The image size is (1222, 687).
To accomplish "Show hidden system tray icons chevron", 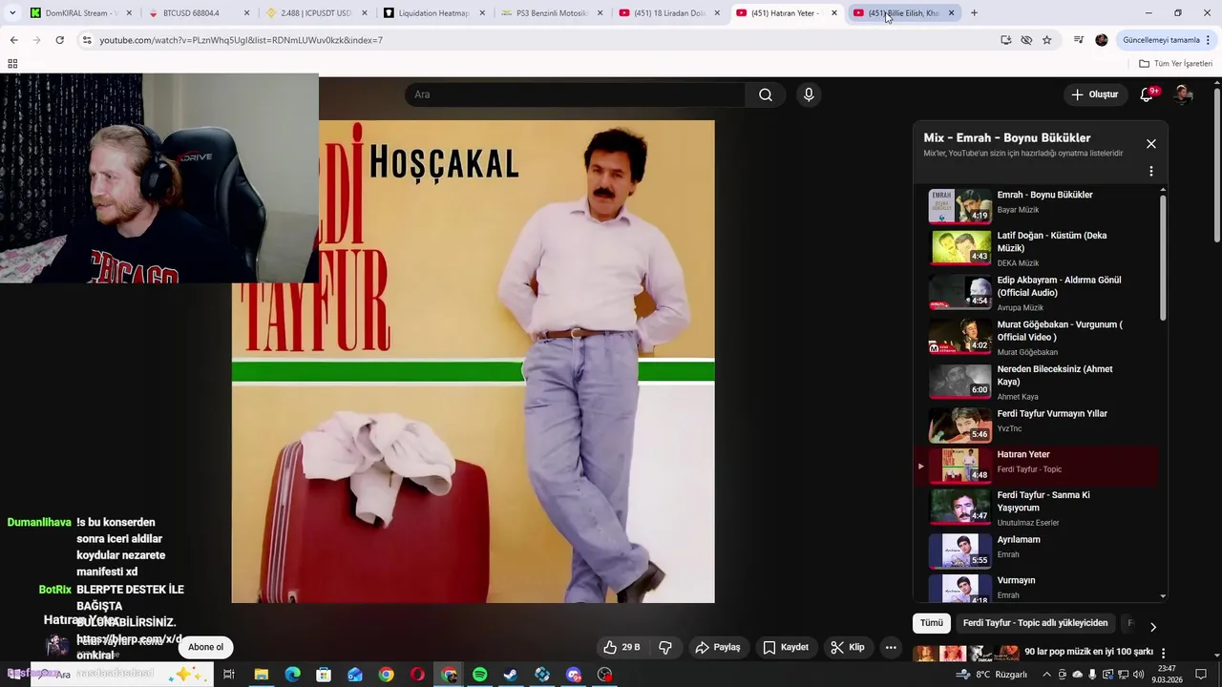I will click(1047, 675).
